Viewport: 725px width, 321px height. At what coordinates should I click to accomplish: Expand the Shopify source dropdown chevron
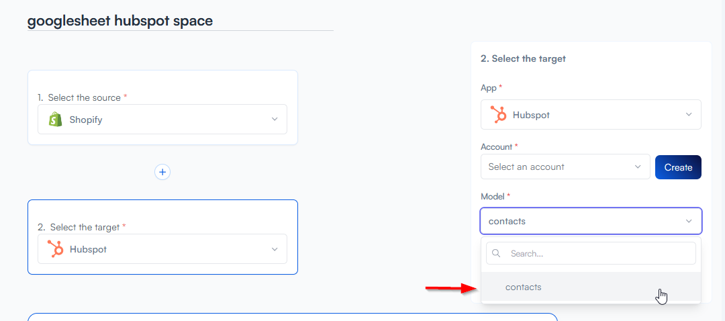[274, 120]
